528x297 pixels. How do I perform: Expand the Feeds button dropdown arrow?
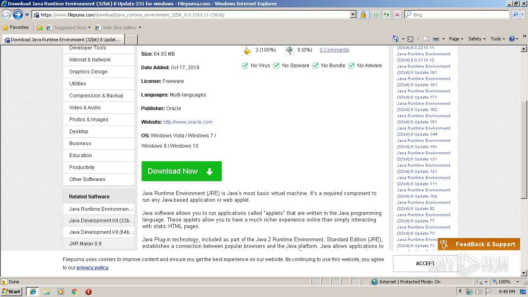coord(418,39)
